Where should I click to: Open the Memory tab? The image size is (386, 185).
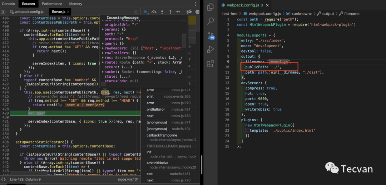[x=75, y=4]
